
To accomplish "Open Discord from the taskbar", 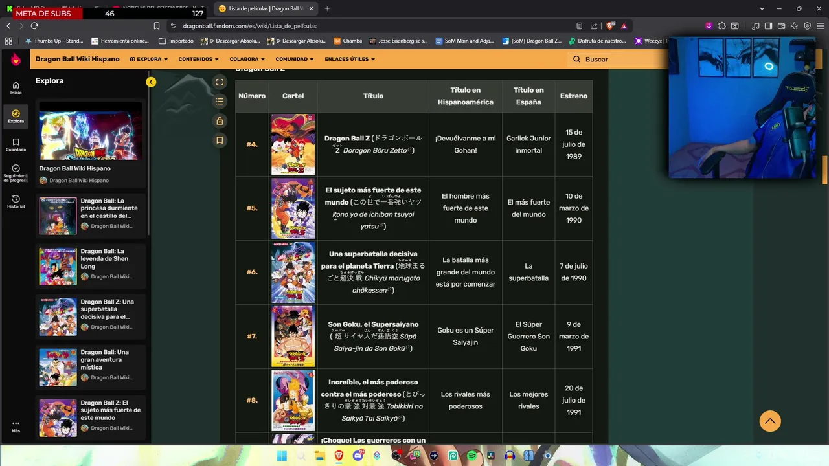I will [358, 456].
